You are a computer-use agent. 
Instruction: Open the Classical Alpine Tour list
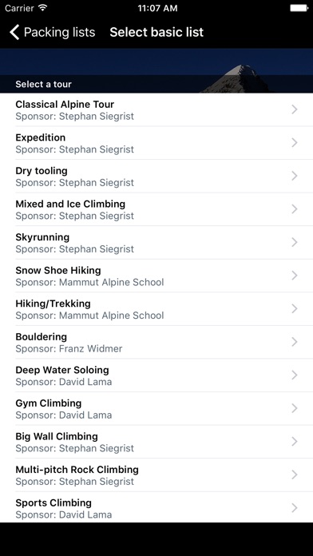click(156, 110)
